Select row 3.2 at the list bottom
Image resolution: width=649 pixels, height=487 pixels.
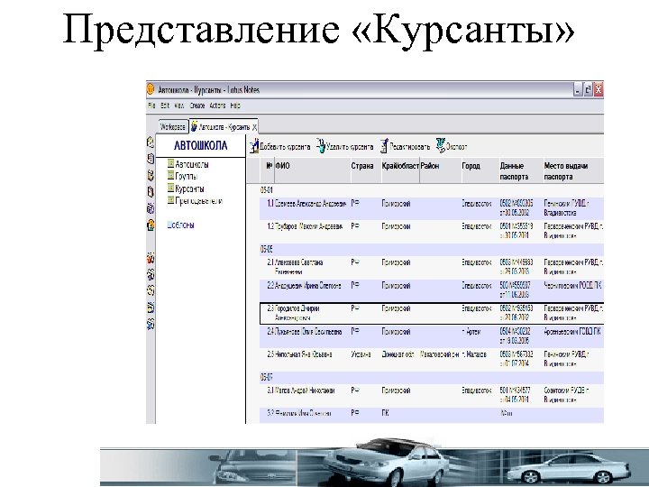pyautogui.click(x=431, y=415)
